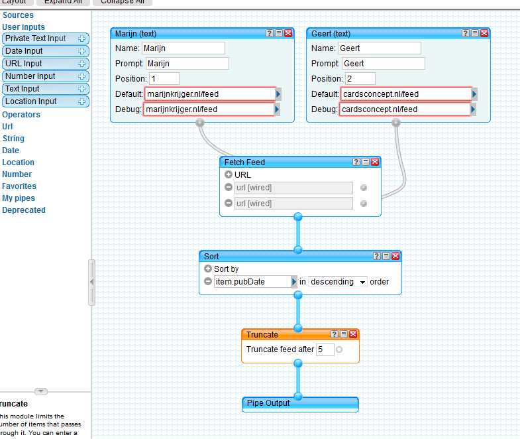
Task: Click the help icon on Fetch Feed module
Action: [356, 162]
